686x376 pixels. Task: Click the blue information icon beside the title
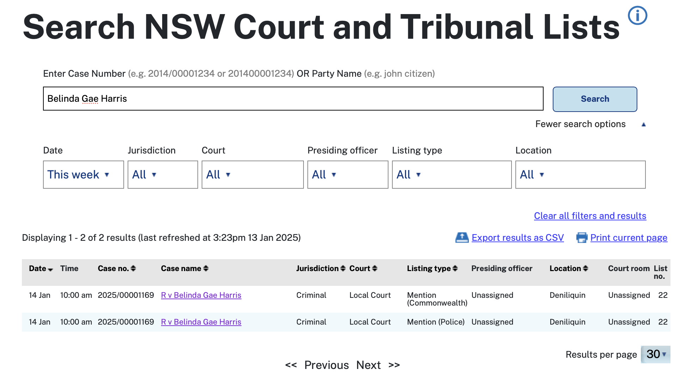(x=637, y=16)
